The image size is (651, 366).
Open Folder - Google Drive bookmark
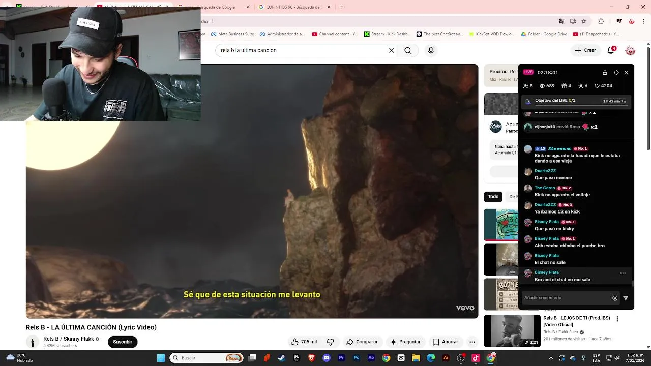click(544, 34)
